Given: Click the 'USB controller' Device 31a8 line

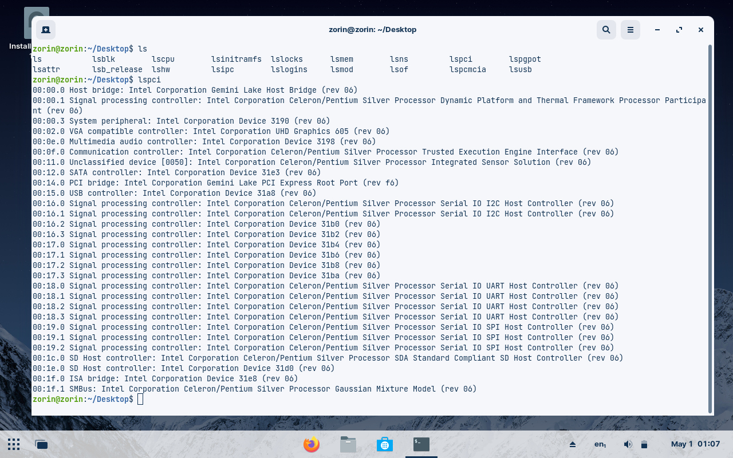Looking at the screenshot, I should coord(175,193).
